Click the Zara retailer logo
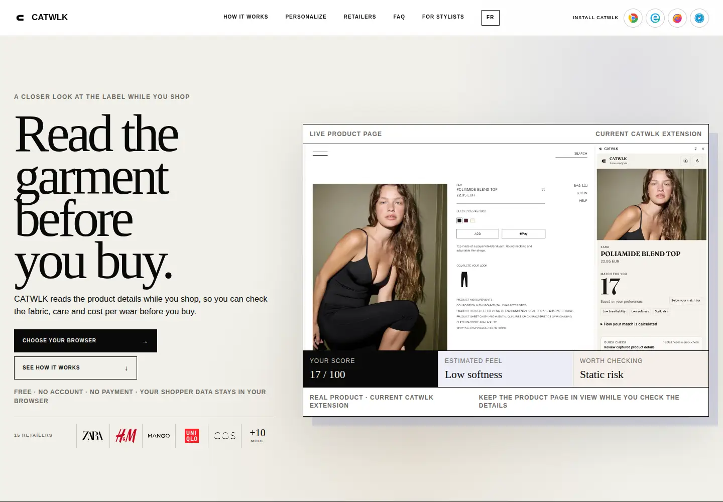This screenshot has height=502, width=723. 93,436
